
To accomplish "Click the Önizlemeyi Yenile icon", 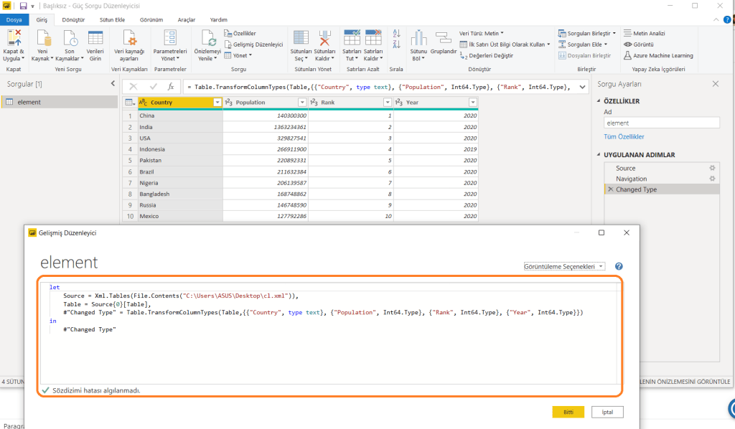I will point(207,38).
